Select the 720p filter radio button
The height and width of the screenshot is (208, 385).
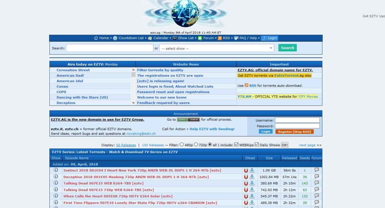(196, 145)
